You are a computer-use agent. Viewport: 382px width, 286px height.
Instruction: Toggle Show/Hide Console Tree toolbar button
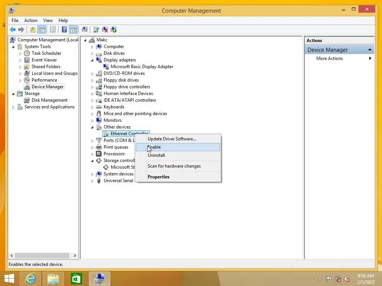tap(42, 30)
